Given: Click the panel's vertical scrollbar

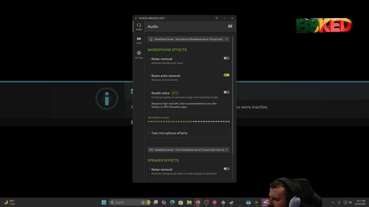Looking at the screenshot, I should coord(232,95).
